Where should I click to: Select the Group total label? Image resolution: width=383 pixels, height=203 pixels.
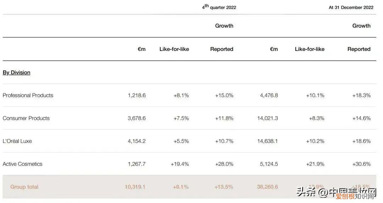click(x=24, y=187)
